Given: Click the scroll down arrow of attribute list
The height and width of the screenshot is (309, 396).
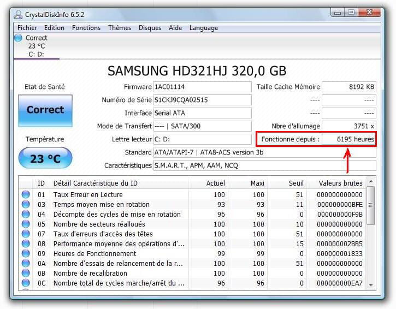Looking at the screenshot, I should [371, 285].
